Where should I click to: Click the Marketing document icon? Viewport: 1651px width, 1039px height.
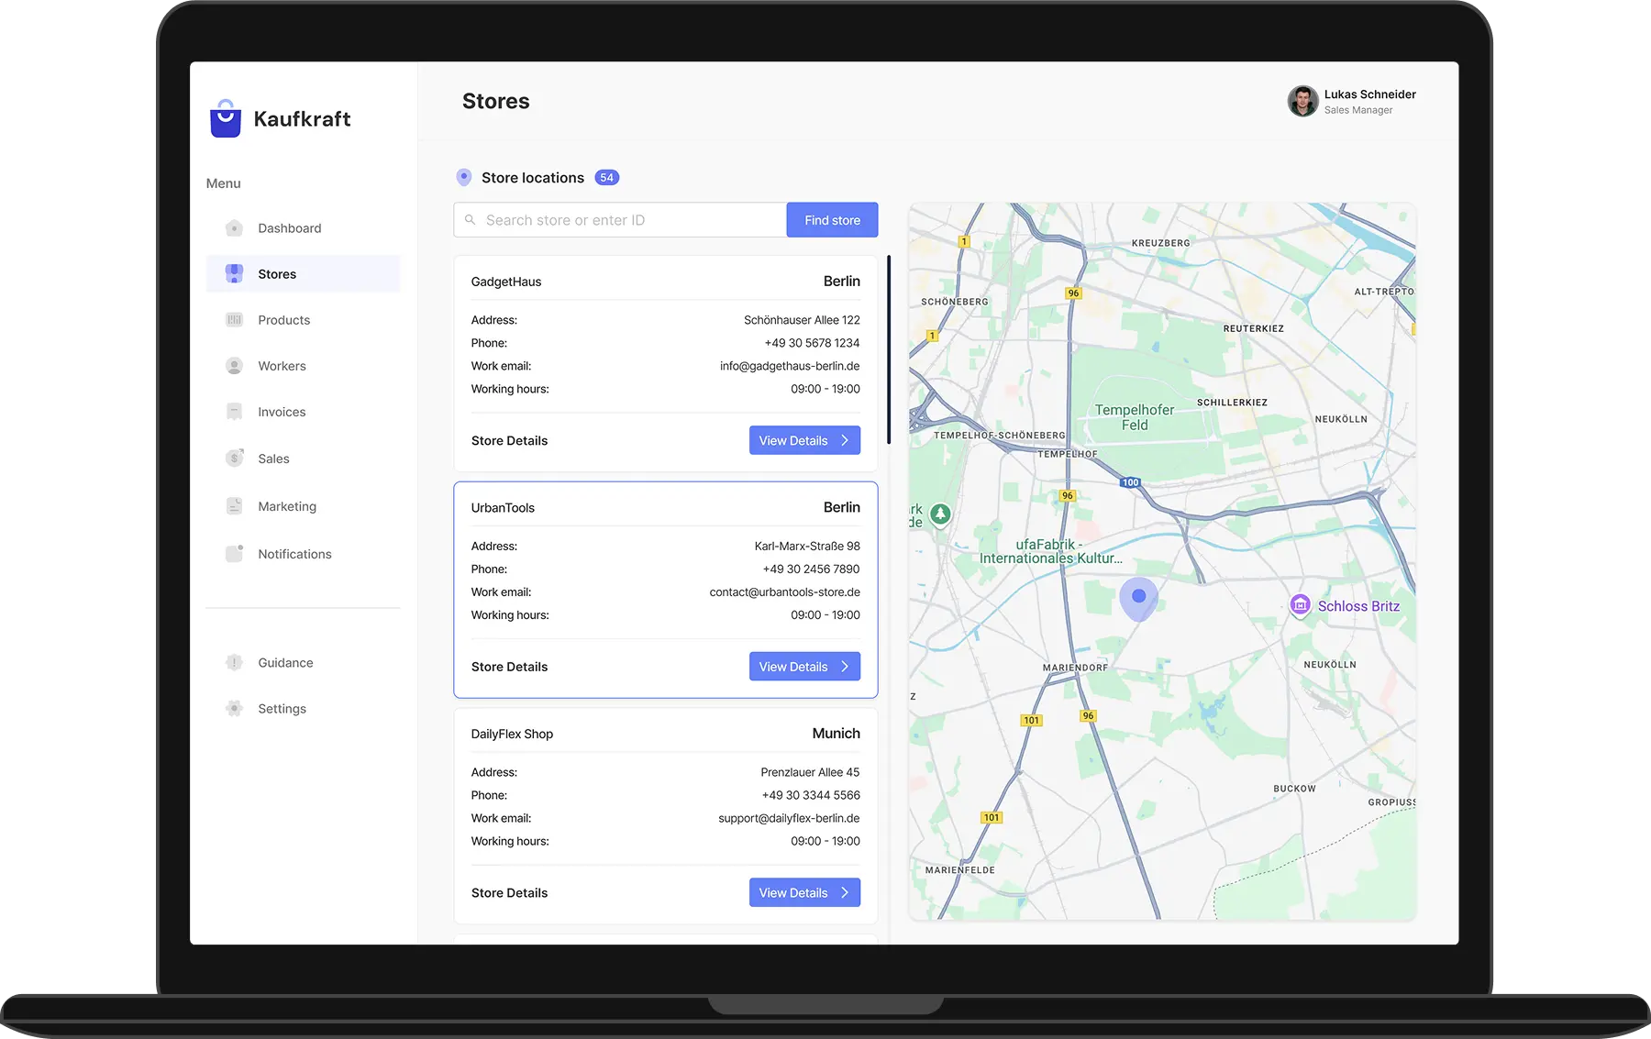pos(235,506)
